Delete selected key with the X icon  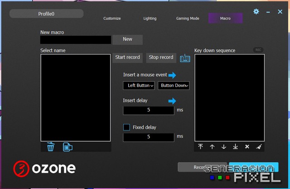pyautogui.click(x=247, y=146)
